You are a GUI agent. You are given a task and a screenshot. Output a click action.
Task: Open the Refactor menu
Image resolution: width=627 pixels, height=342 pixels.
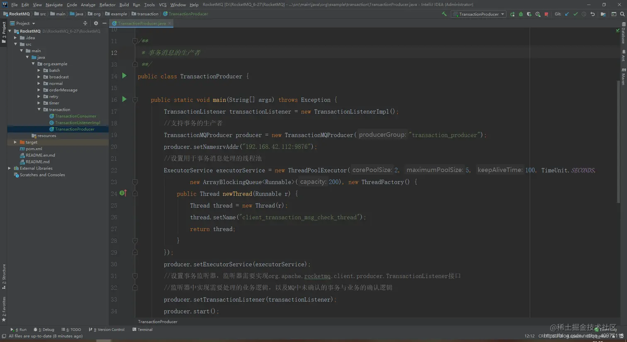pyautogui.click(x=107, y=5)
